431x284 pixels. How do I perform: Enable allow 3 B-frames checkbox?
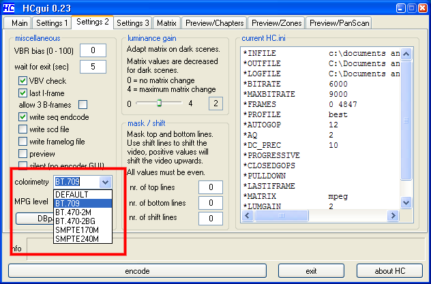83,105
